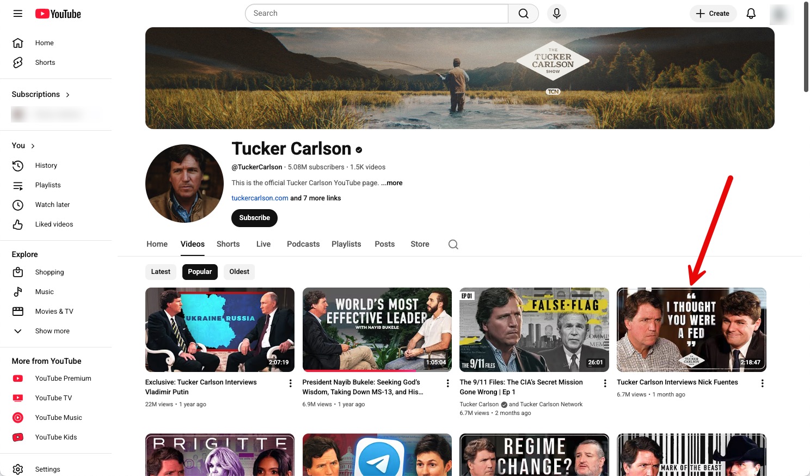Open Watch later from the sidebar

(18, 204)
